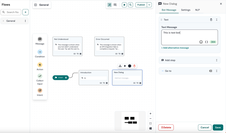
Task: Expand the General flow tree item
Action: point(3,21)
